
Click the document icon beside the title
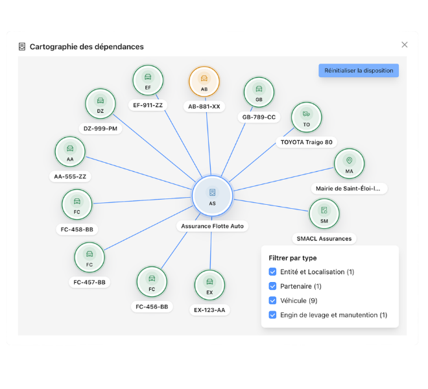[22, 47]
